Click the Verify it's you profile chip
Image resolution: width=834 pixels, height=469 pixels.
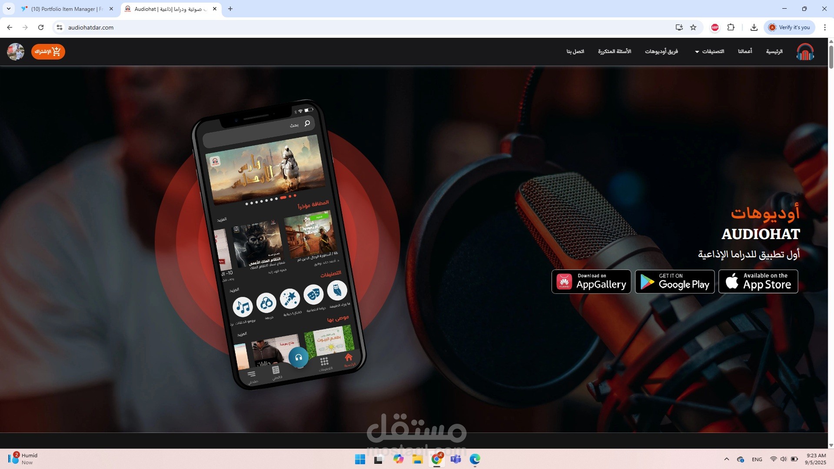click(x=789, y=27)
